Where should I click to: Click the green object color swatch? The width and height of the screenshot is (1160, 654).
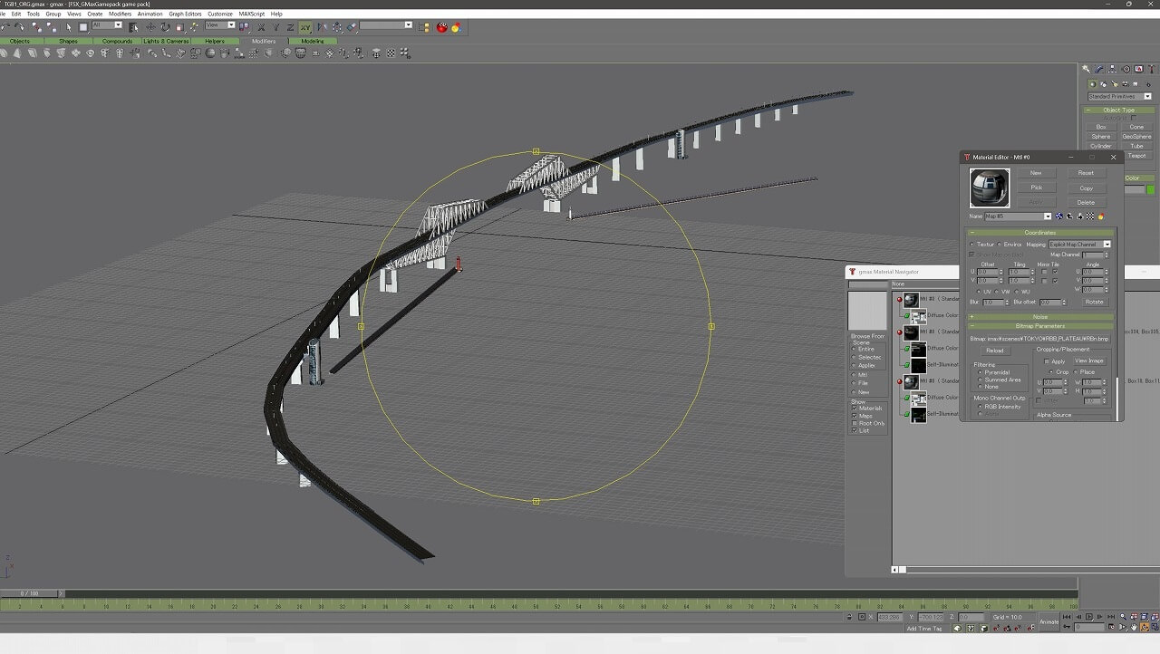pos(1151,189)
